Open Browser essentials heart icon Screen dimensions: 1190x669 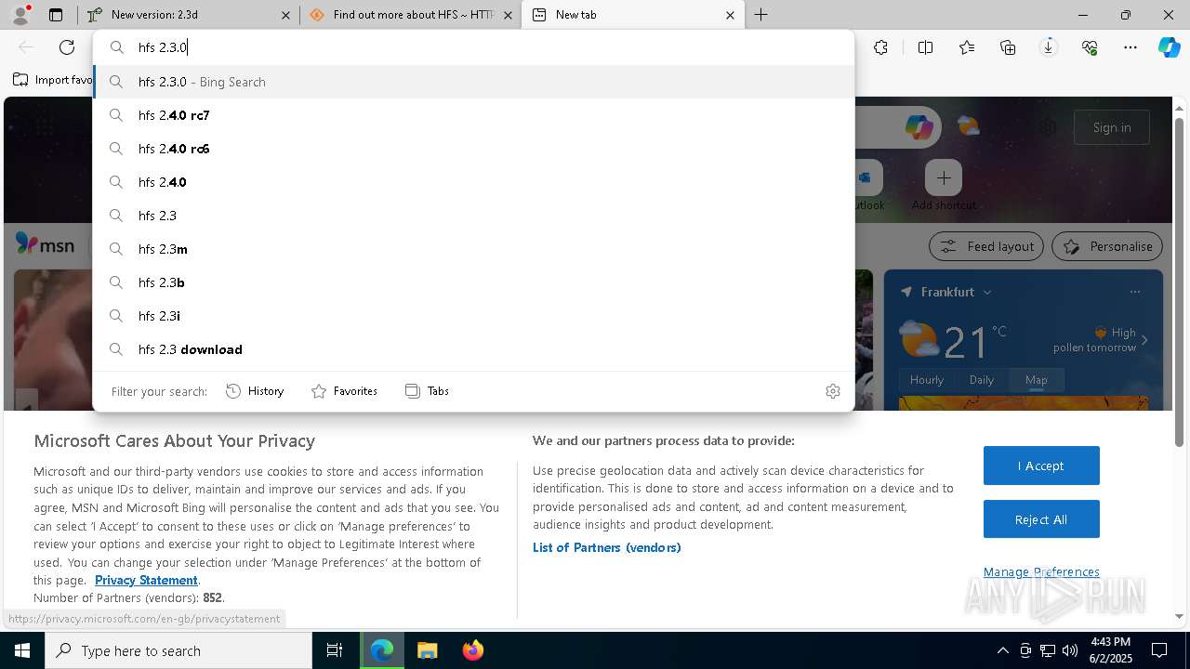coord(1090,47)
